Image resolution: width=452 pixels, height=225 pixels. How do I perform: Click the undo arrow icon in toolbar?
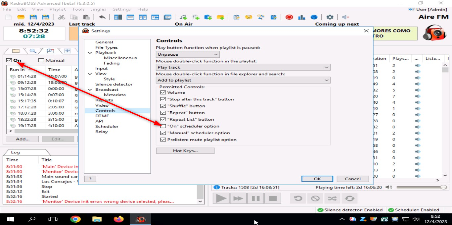tap(102, 17)
